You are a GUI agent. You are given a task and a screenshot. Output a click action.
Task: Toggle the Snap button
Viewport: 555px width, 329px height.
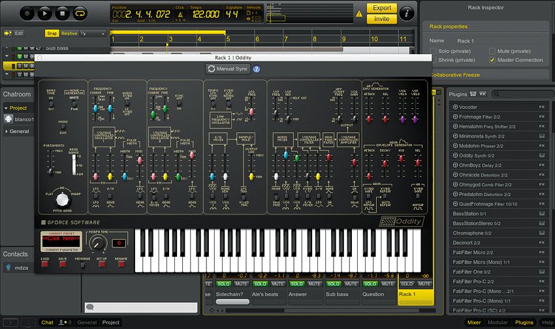52,33
